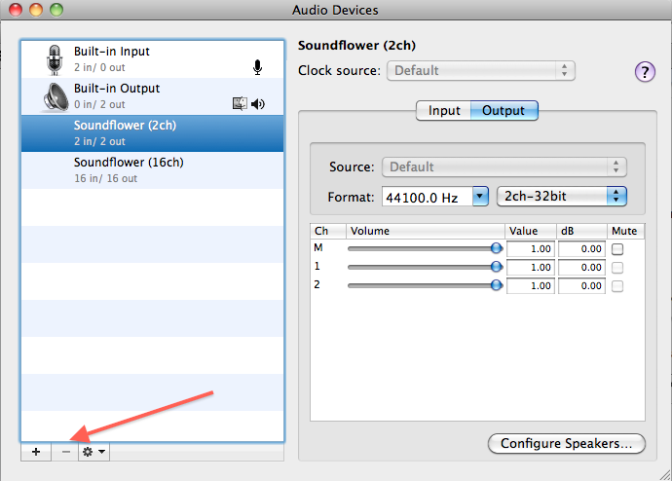Click the Ch column header
This screenshot has height=481, width=672.
coord(328,231)
